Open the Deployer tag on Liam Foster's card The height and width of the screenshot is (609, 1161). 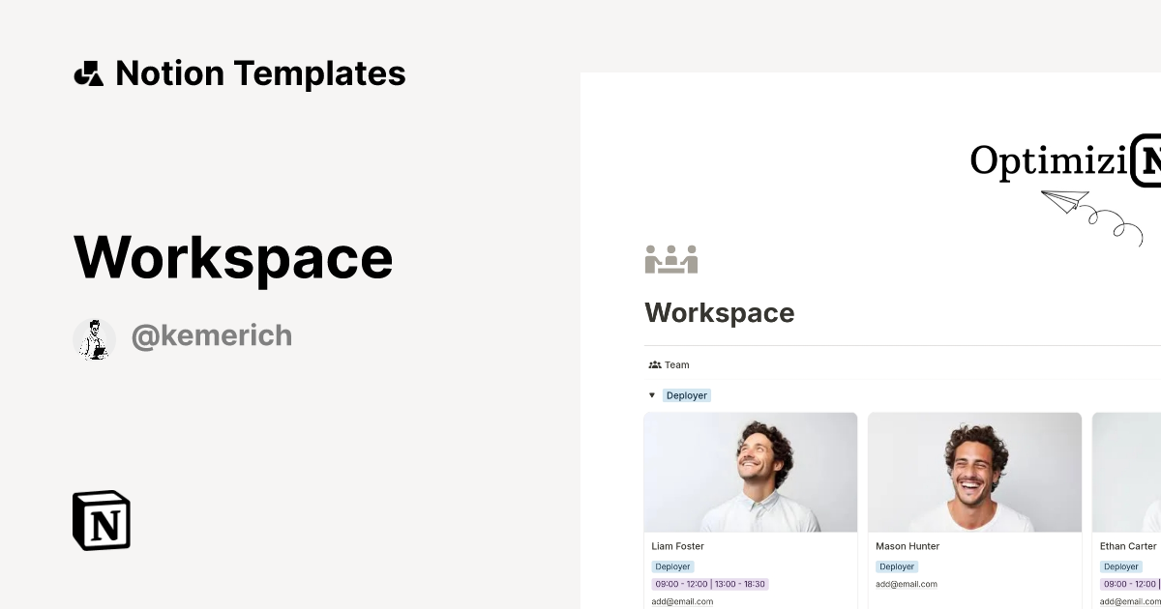(x=672, y=566)
